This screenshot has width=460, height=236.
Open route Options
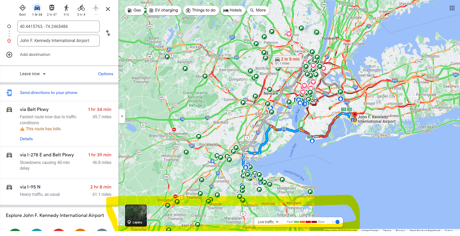(x=105, y=74)
